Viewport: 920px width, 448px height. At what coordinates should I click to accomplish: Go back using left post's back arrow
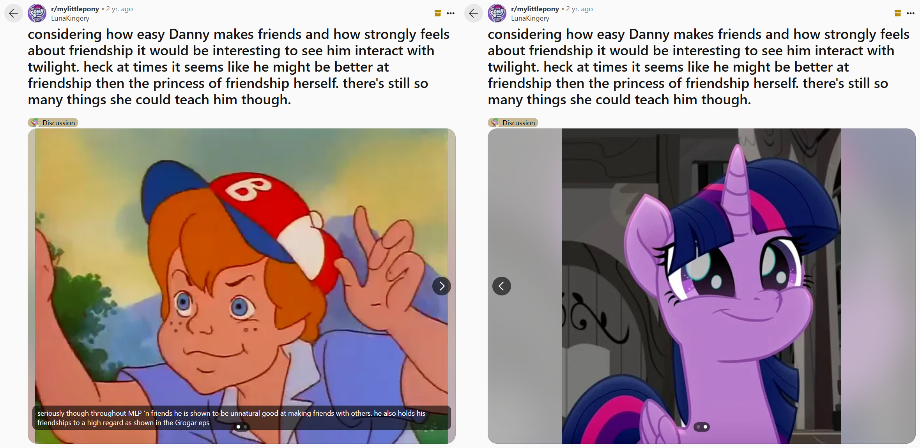[14, 13]
